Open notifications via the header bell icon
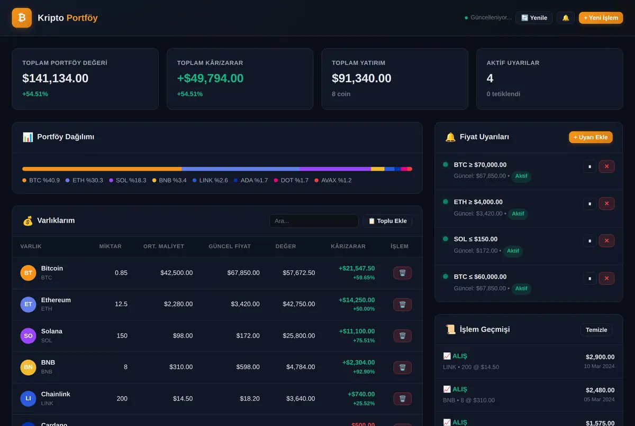The image size is (635, 426). [x=566, y=18]
